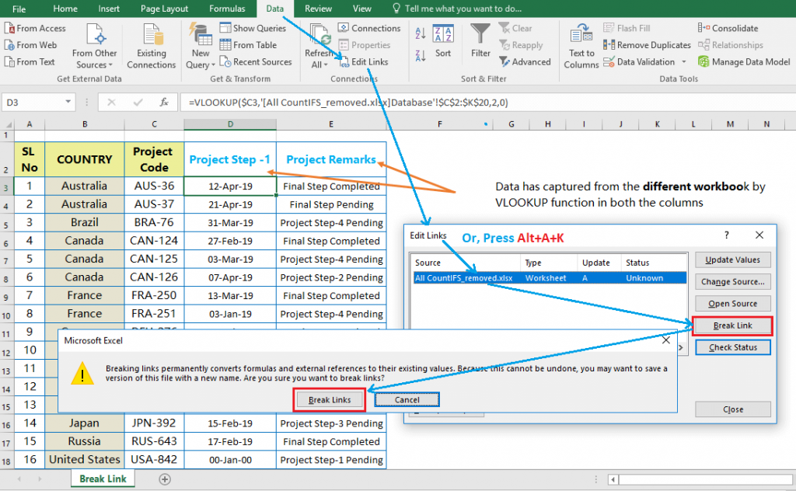Click Update Values in Edit Links

[732, 259]
